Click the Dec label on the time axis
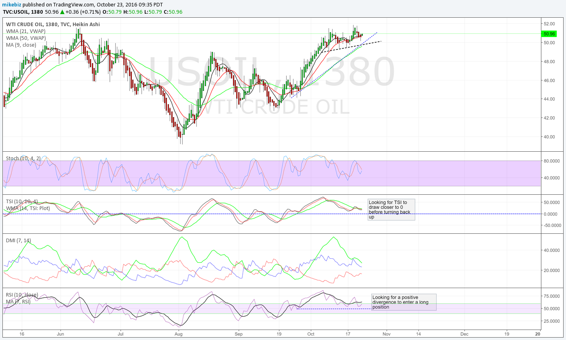The image size is (566, 340). point(464,334)
